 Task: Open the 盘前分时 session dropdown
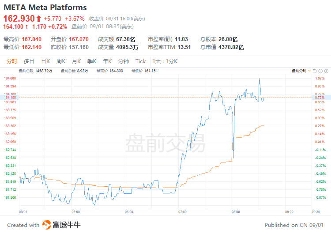[301, 71]
